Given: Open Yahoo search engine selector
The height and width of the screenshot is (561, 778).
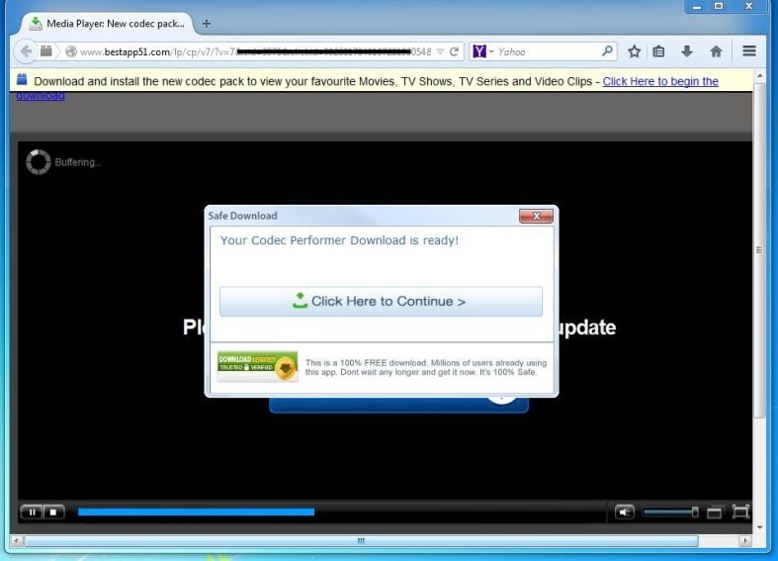Looking at the screenshot, I should click(482, 51).
